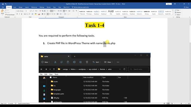Expand the Styles gallery More arrow
The image size is (191, 107).
click(x=172, y=14)
